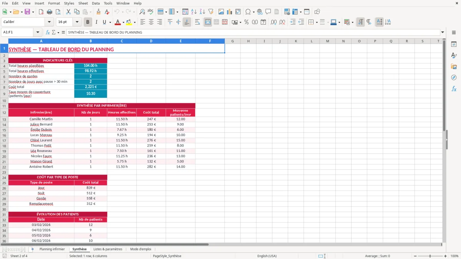Open the Sheet menu

click(x=83, y=3)
